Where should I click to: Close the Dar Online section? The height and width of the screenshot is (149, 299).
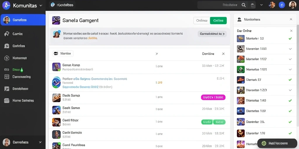point(291,31)
